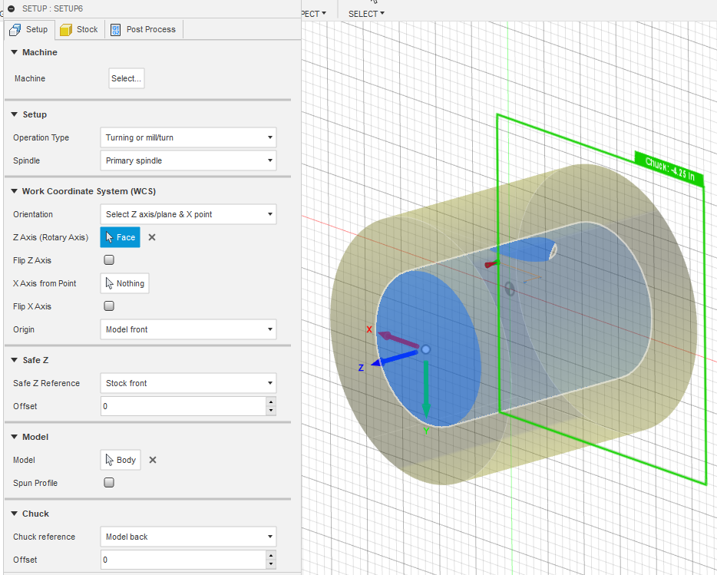Collapse the Setup section
Image resolution: width=717 pixels, height=575 pixels.
(x=14, y=114)
